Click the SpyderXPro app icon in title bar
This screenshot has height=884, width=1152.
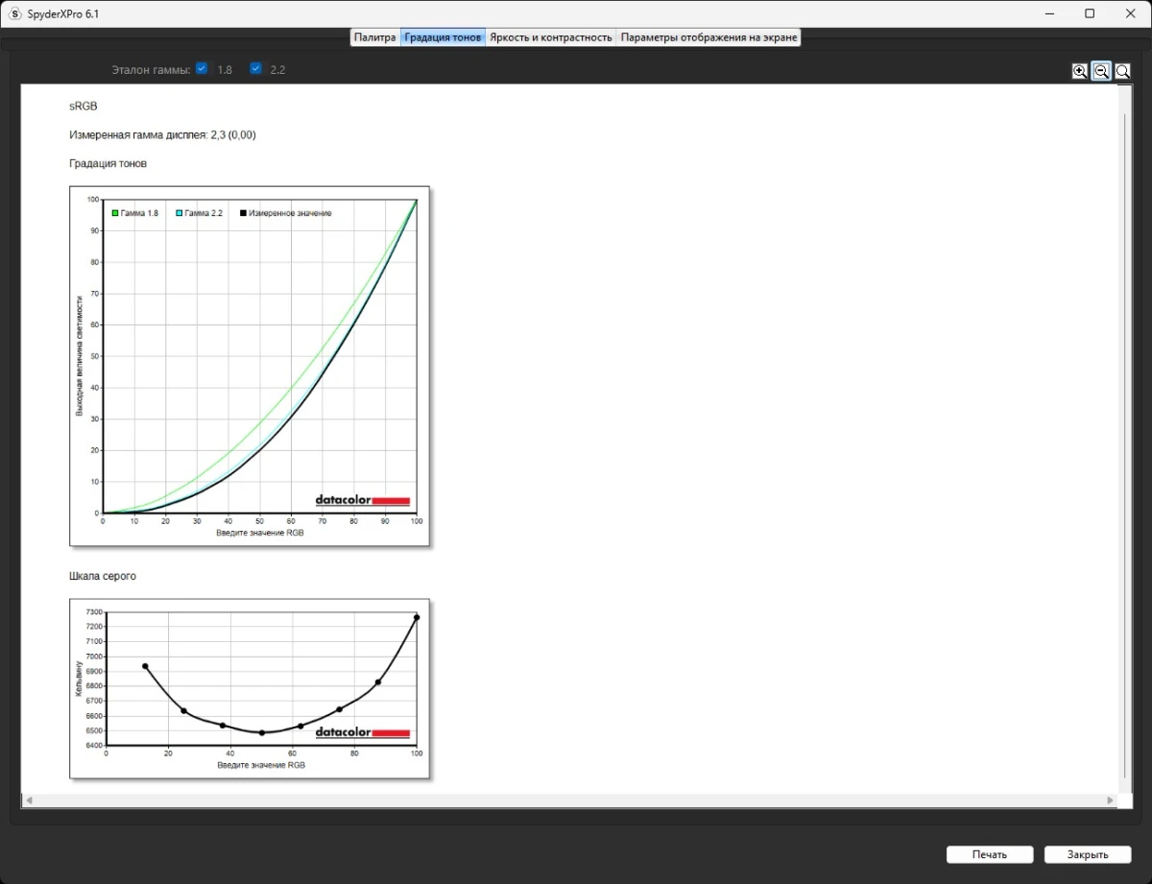click(x=14, y=13)
